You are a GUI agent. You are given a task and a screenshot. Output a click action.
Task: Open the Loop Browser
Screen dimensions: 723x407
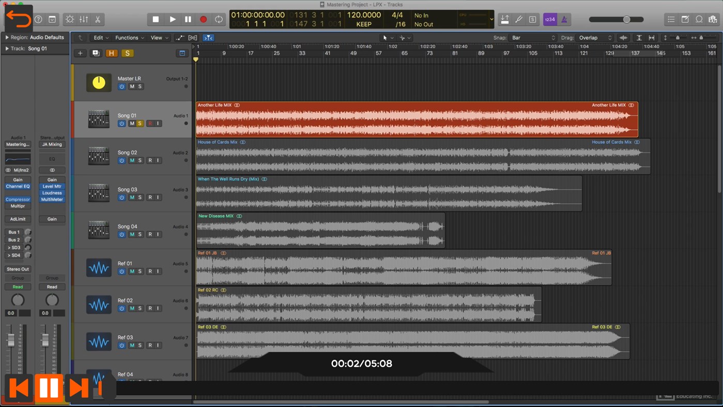699,19
